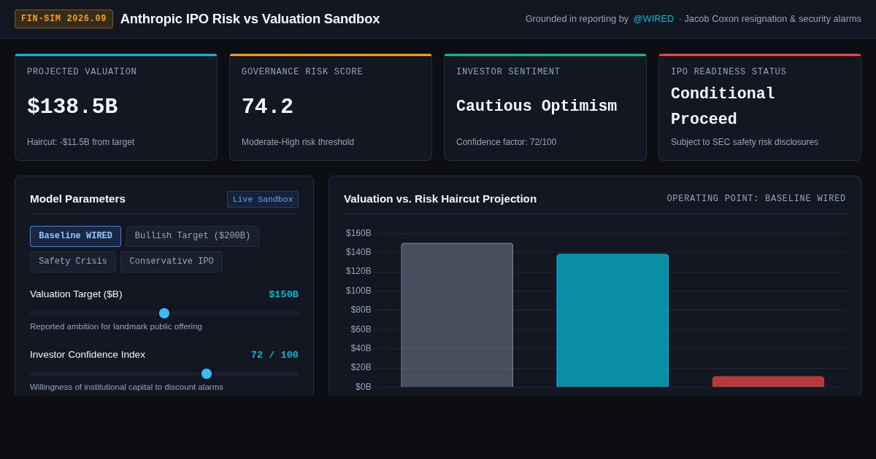Click the 72 / 100 confidence value
The image size is (876, 459).
274,355
